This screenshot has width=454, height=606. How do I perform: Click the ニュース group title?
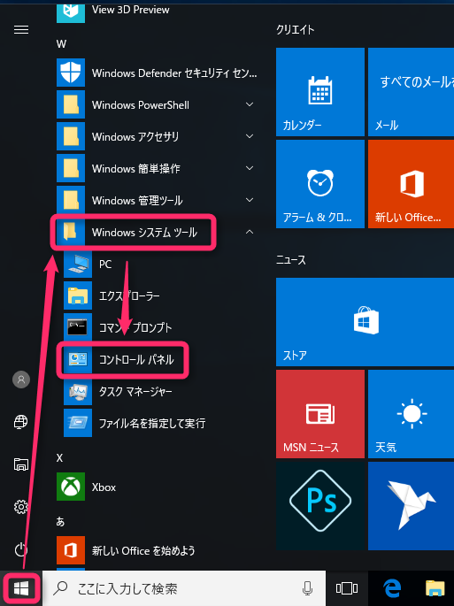pos(291,260)
